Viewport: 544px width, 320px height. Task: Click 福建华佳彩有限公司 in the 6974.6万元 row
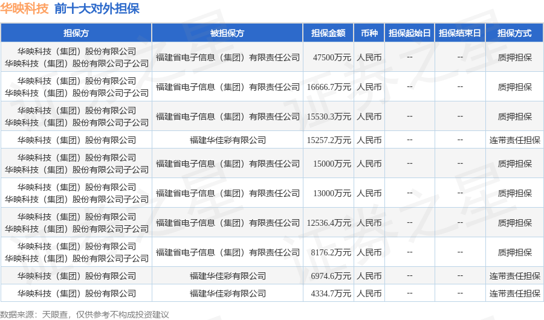pos(228,276)
